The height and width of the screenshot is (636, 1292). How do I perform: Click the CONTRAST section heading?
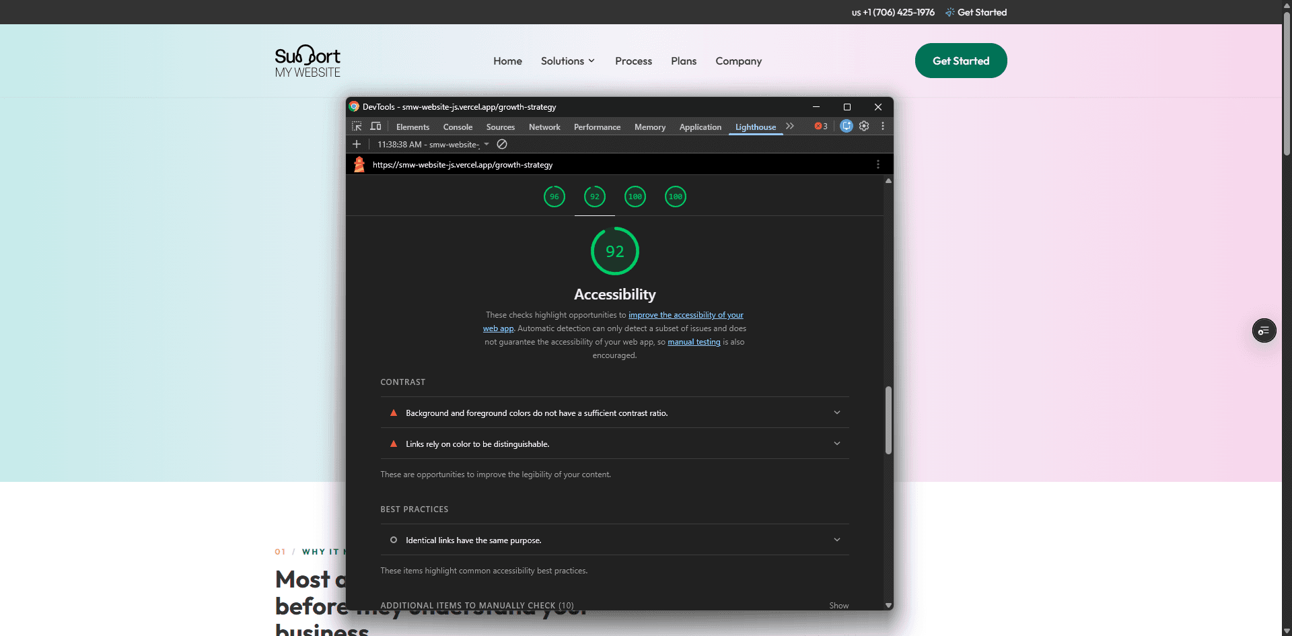[x=403, y=382]
